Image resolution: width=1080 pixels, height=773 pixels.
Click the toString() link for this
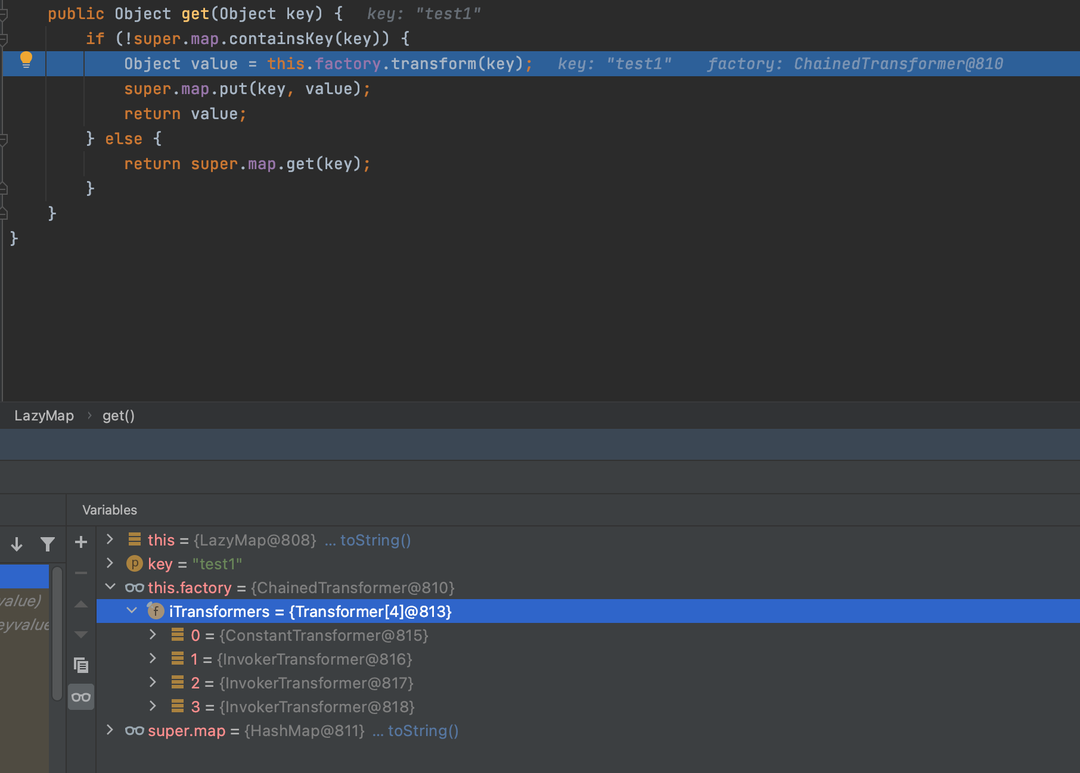coord(375,540)
